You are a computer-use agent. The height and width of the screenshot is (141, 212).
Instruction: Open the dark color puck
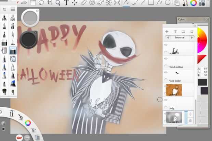pyautogui.click(x=28, y=39)
